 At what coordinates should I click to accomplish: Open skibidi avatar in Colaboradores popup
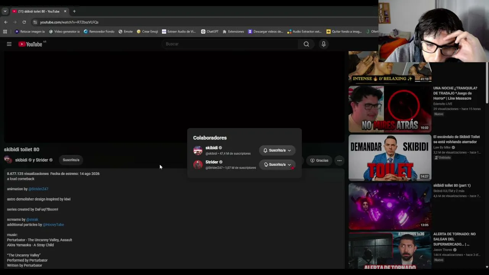(x=198, y=150)
